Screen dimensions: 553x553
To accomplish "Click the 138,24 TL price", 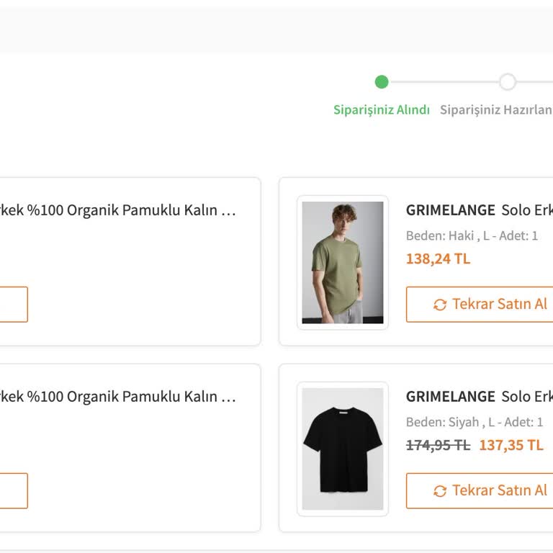I will [438, 259].
